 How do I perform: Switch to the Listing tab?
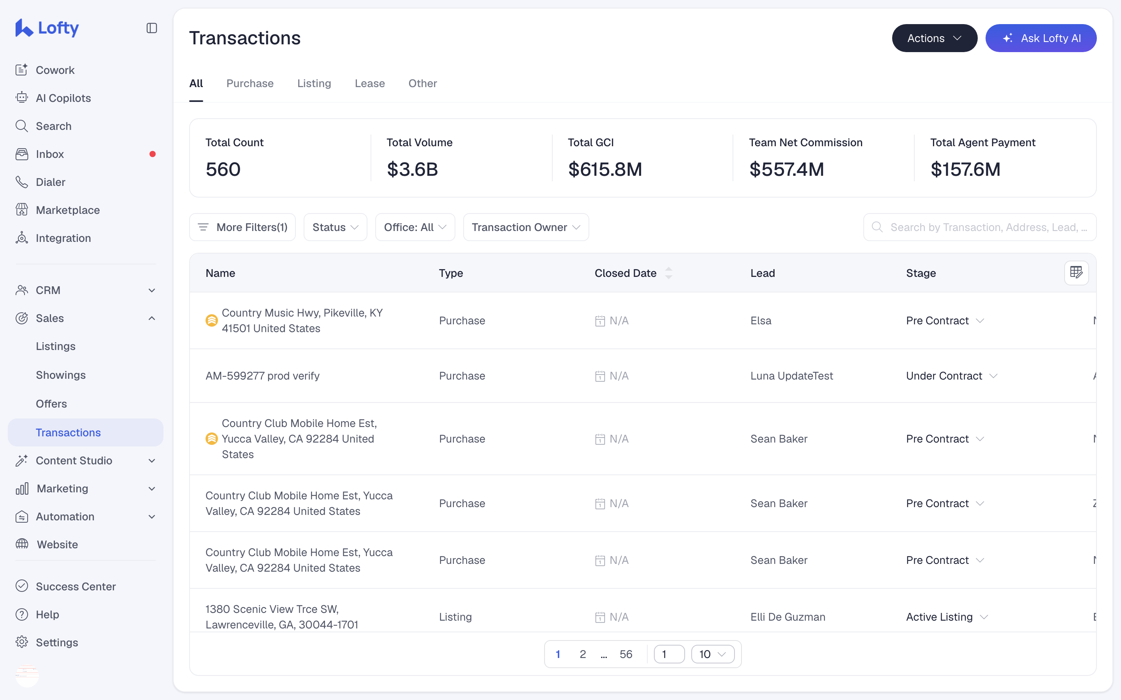[314, 83]
